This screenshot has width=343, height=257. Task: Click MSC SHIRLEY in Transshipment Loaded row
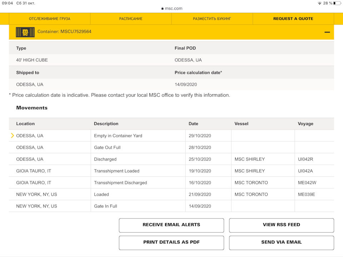250,171
